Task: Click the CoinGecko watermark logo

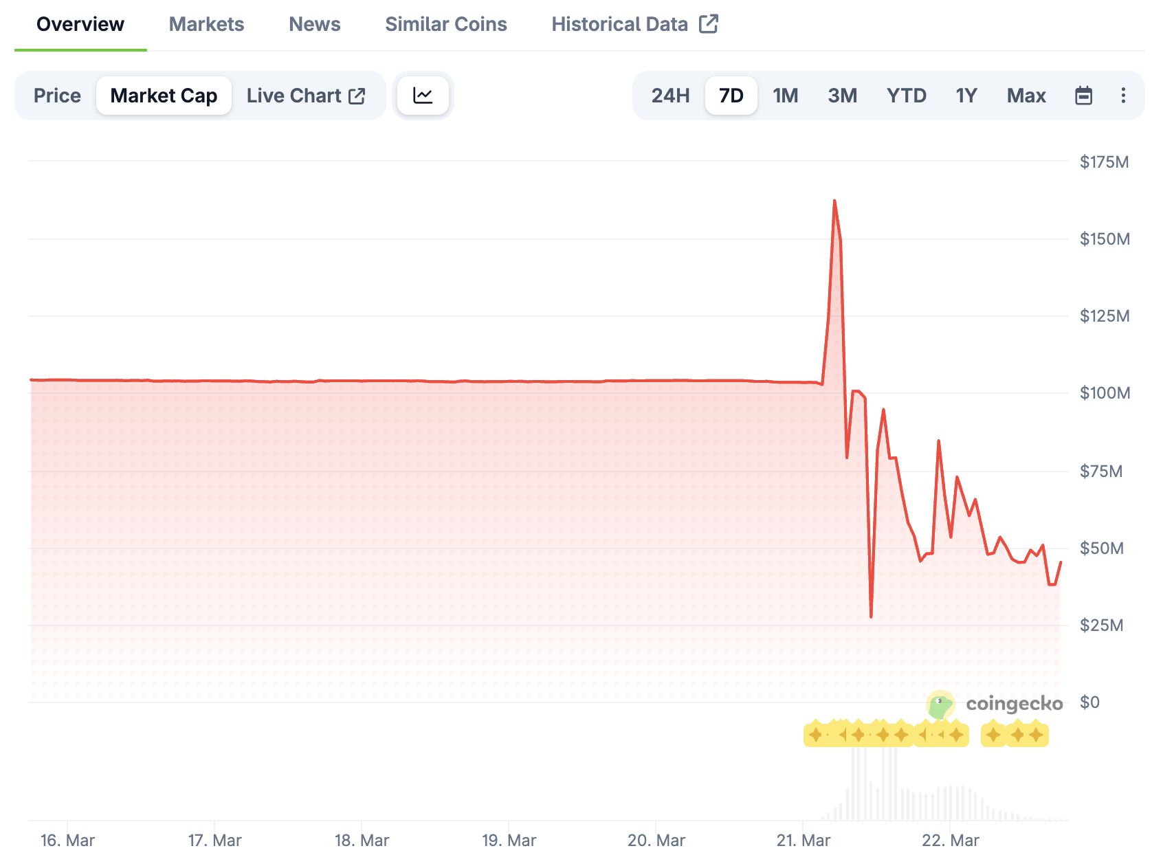Action: click(994, 704)
